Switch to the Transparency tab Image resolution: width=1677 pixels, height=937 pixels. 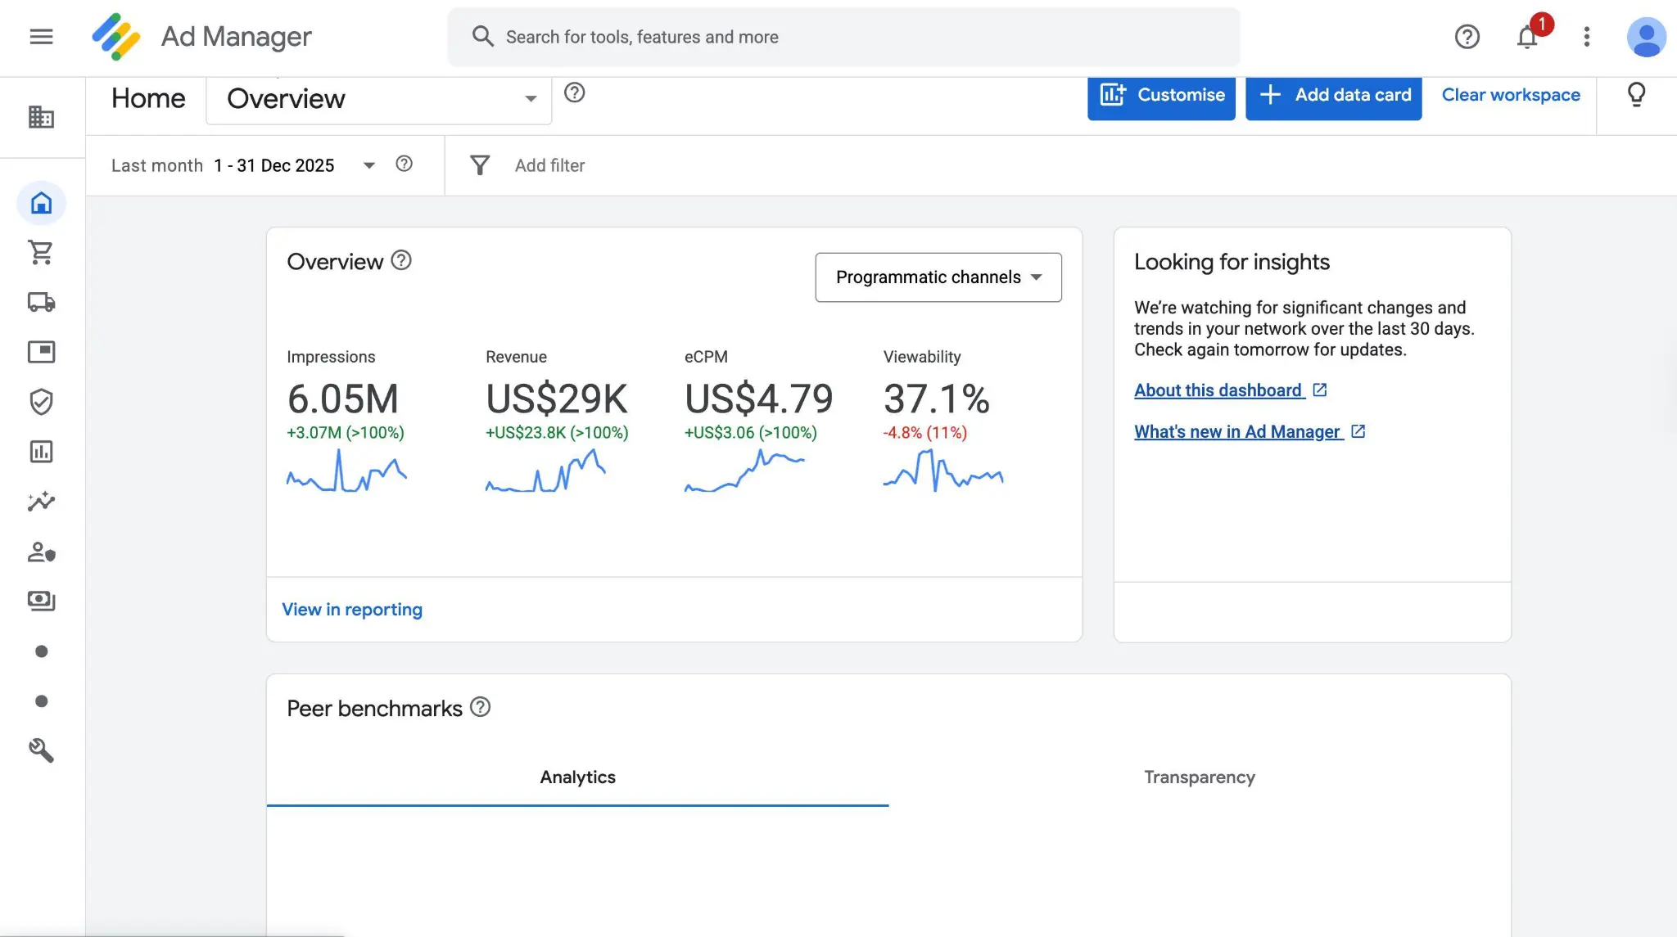1199,777
